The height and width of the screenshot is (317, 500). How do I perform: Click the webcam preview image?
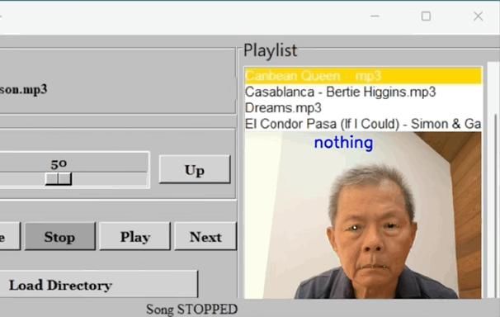click(x=363, y=215)
